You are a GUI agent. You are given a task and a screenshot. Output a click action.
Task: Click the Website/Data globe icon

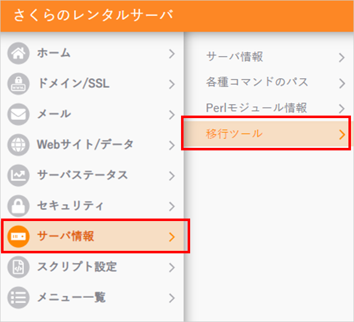(19, 145)
